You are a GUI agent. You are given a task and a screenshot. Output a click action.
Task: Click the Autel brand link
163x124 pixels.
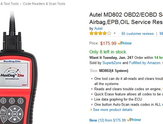pos(98,29)
